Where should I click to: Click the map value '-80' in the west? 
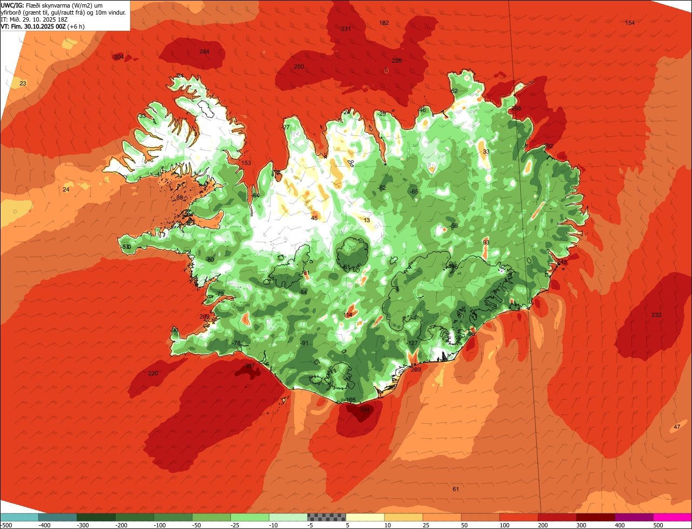210,260
